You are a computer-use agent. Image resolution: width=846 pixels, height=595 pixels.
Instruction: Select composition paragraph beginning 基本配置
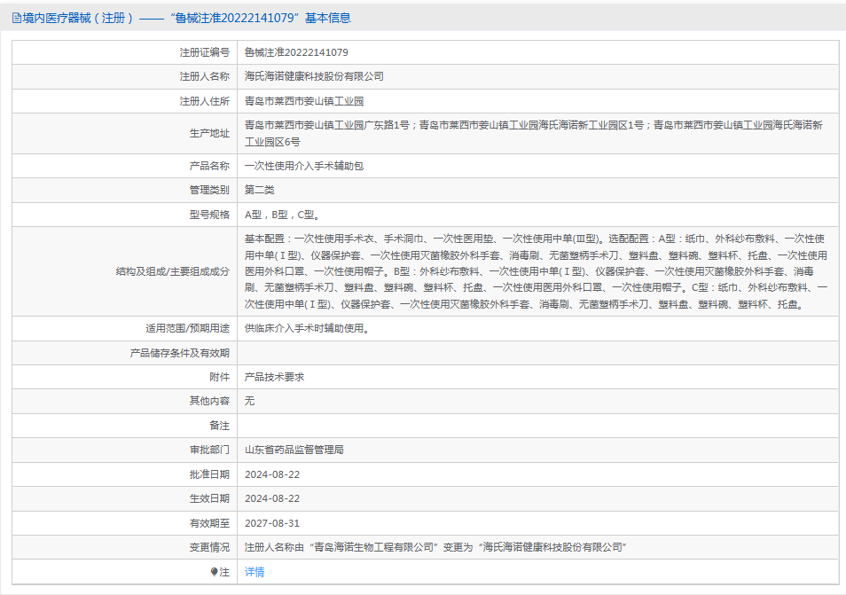point(536,271)
